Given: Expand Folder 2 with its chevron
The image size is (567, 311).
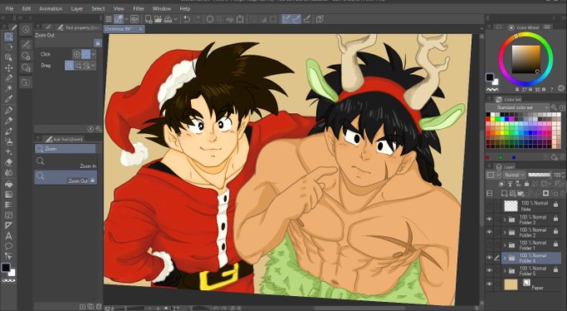Looking at the screenshot, I should pos(504,232).
